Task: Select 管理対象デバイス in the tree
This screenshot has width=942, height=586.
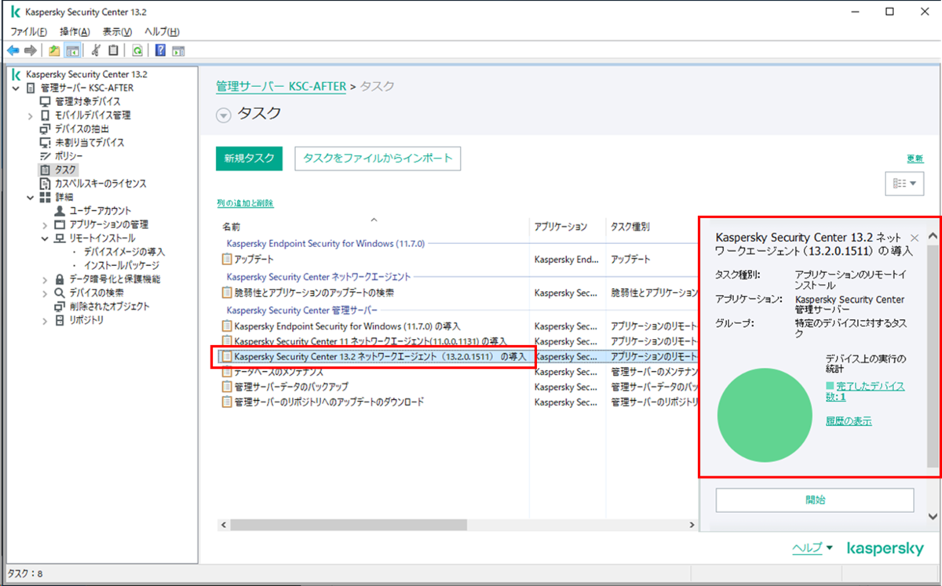Action: [x=87, y=101]
